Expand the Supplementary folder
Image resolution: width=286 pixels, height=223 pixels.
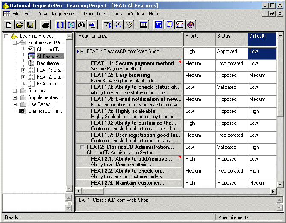click(15, 97)
